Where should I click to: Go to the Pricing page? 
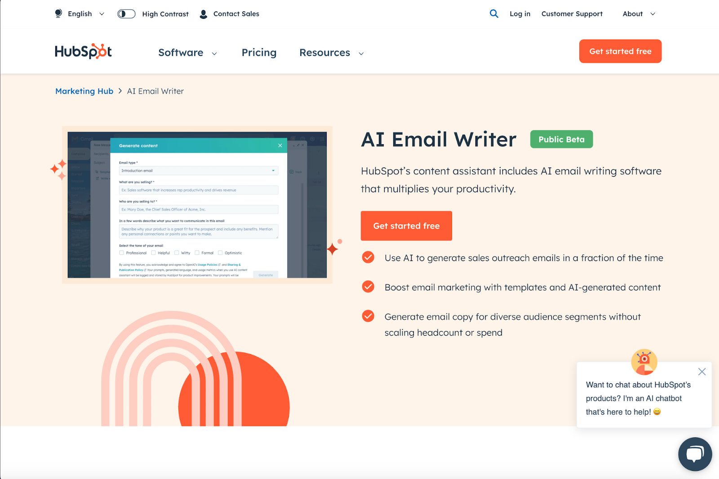259,53
